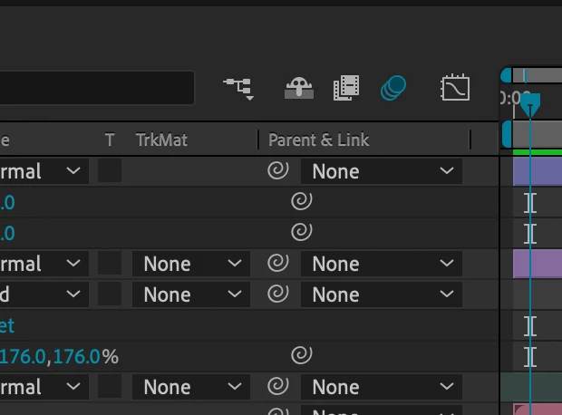Click the property pick whip beside 176.0,176.0%
The image size is (562, 415).
tap(302, 355)
